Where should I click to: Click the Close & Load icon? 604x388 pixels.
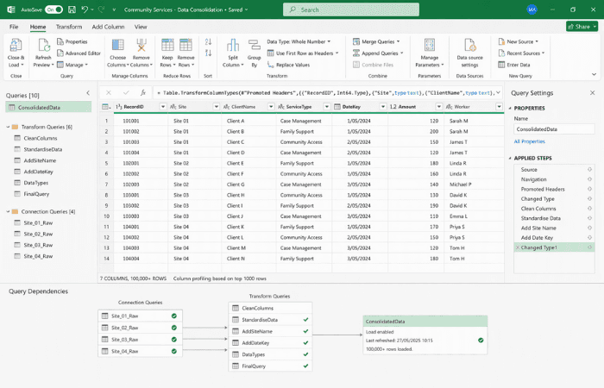(16, 46)
